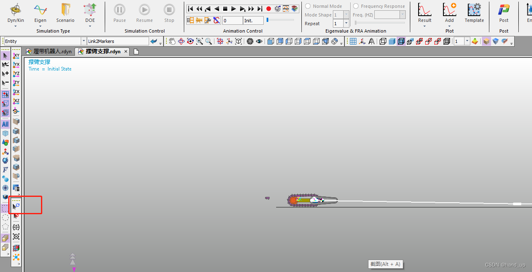
Task: Open the Mode Shape dropdown
Action: [347, 15]
